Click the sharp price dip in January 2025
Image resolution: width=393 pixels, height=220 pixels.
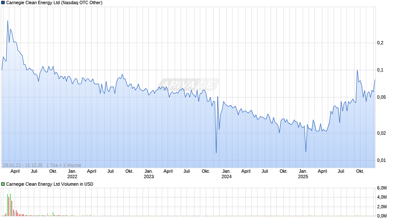(306, 152)
